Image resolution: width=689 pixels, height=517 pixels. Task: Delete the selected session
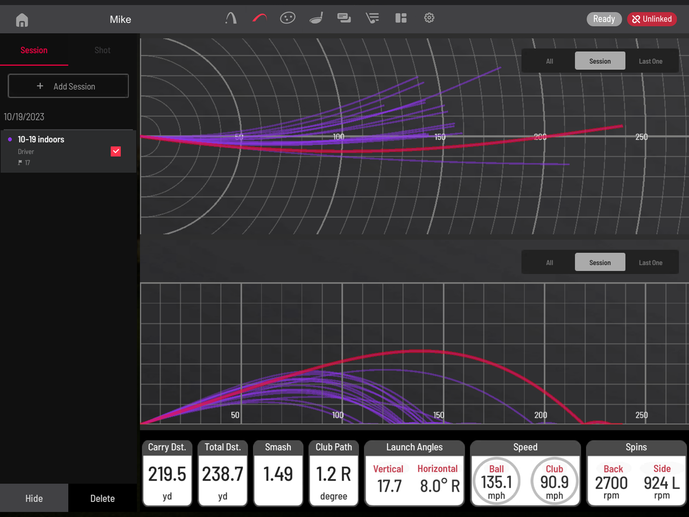click(x=102, y=498)
